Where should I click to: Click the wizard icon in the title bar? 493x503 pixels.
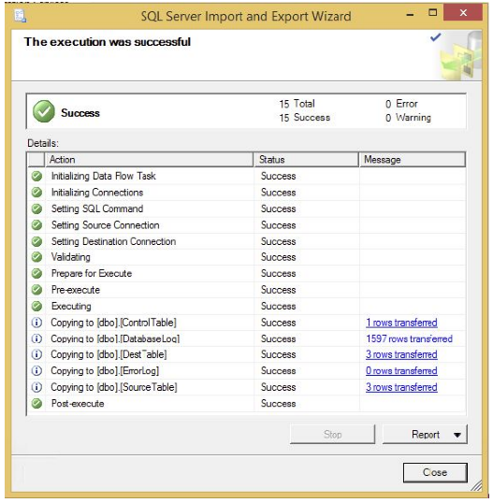[20, 16]
